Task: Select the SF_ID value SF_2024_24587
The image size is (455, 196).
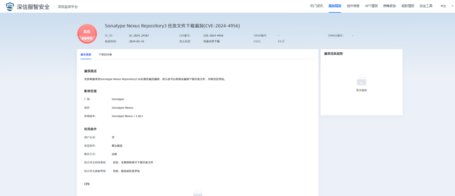Action: click(x=139, y=35)
